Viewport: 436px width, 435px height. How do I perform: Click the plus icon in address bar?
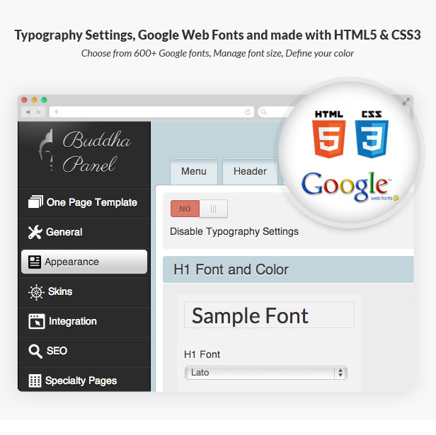tap(57, 112)
